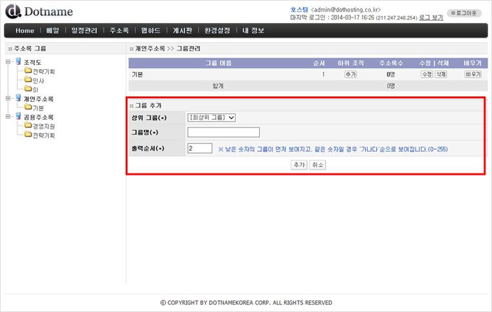The height and width of the screenshot is (312, 492).
Task: Open the 경영지원 folder icon
Action: pos(28,126)
